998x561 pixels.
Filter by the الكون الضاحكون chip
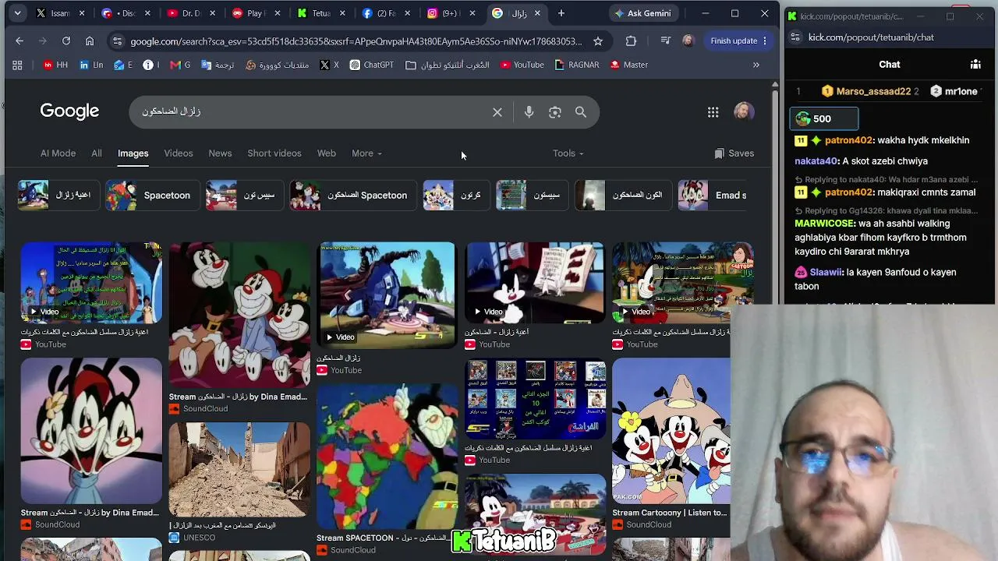coord(621,196)
